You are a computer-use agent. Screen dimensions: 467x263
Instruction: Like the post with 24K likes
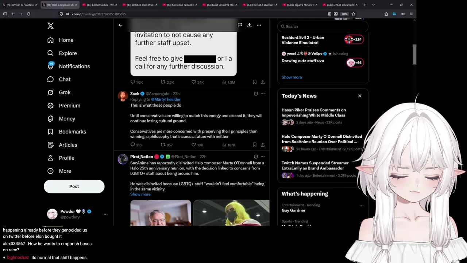(x=198, y=82)
